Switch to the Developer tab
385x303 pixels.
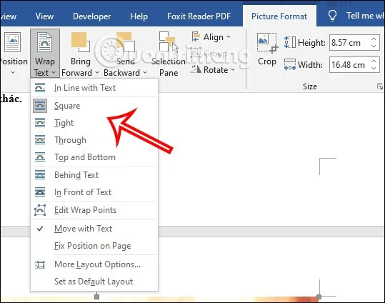(92, 16)
